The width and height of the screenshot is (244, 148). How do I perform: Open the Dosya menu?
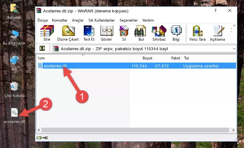(43, 20)
